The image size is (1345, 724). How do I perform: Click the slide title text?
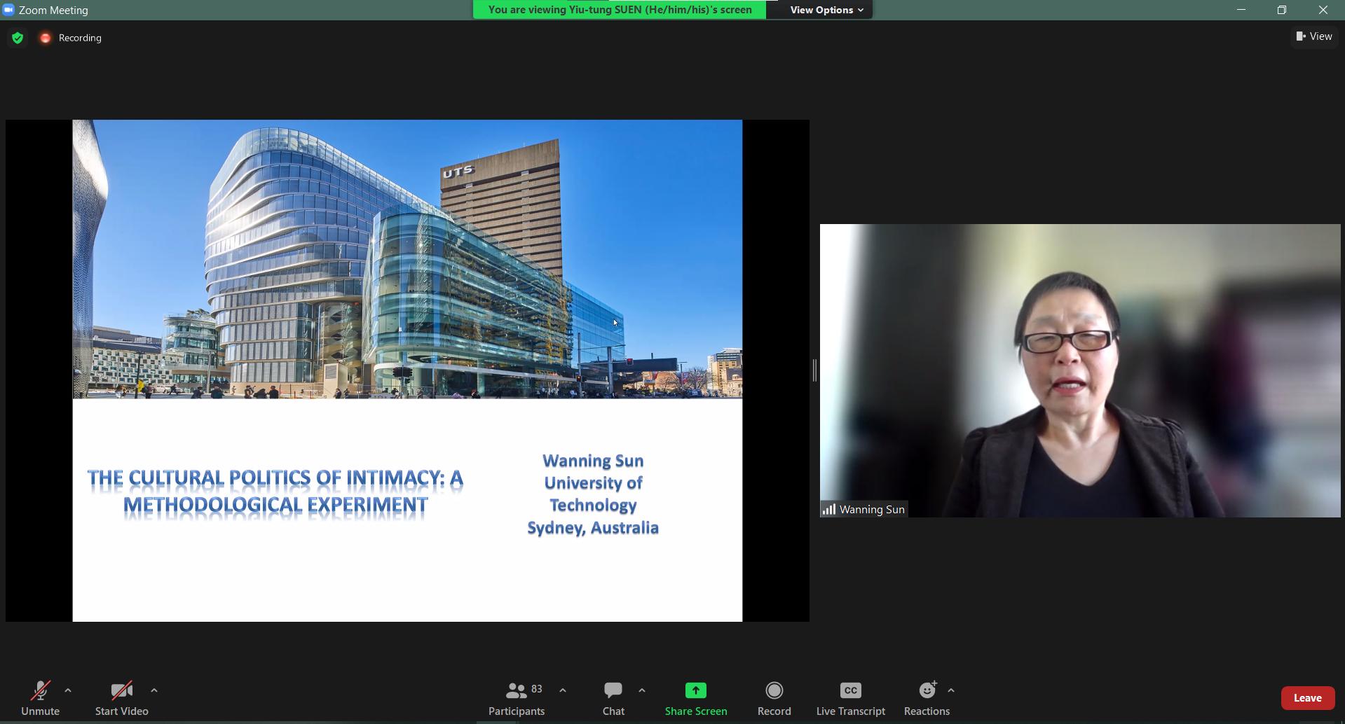click(x=275, y=492)
